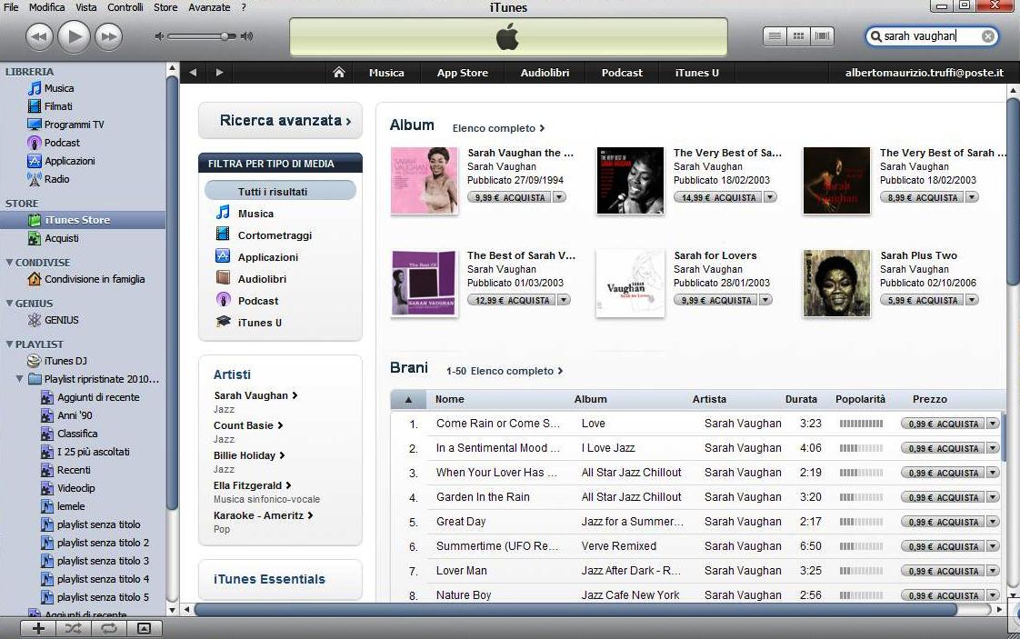Open account albertomaurizio.truffi@poste.it
Viewport: 1020px width, 639px height.
tap(924, 73)
